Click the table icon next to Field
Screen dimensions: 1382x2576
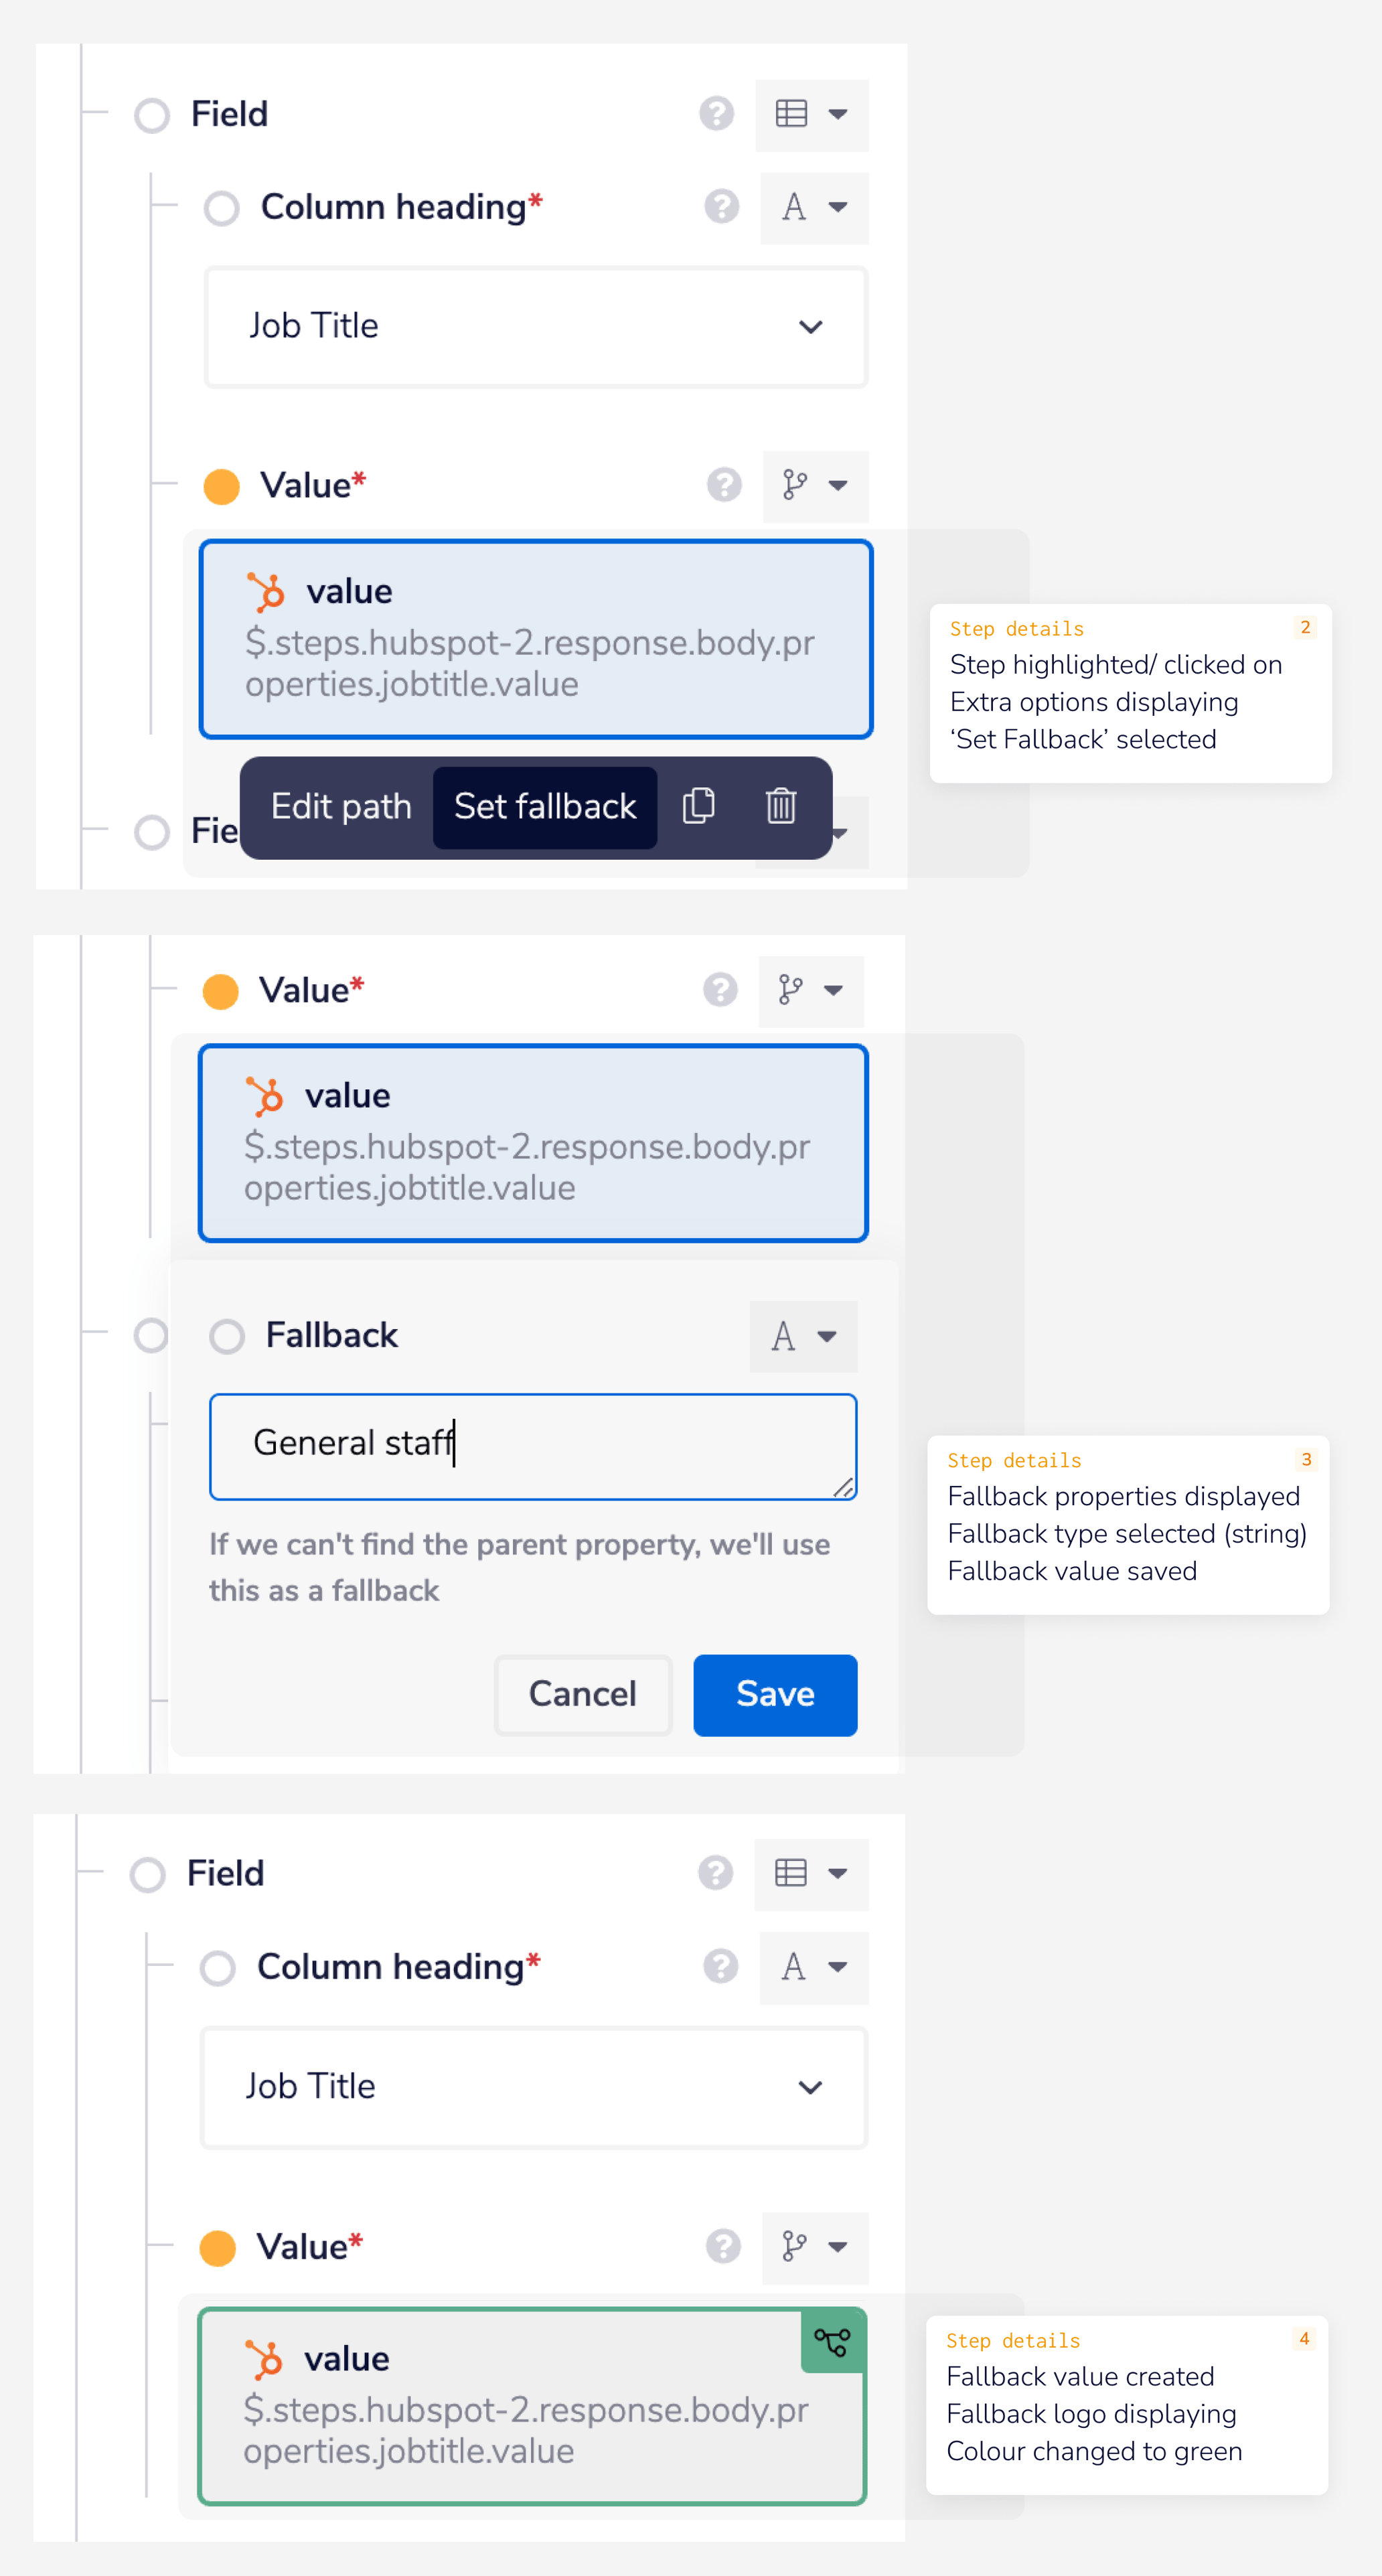tap(790, 114)
